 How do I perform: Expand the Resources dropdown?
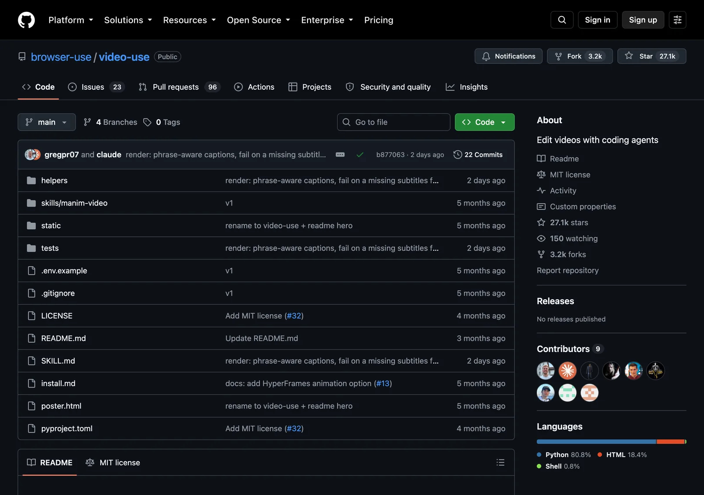190,20
